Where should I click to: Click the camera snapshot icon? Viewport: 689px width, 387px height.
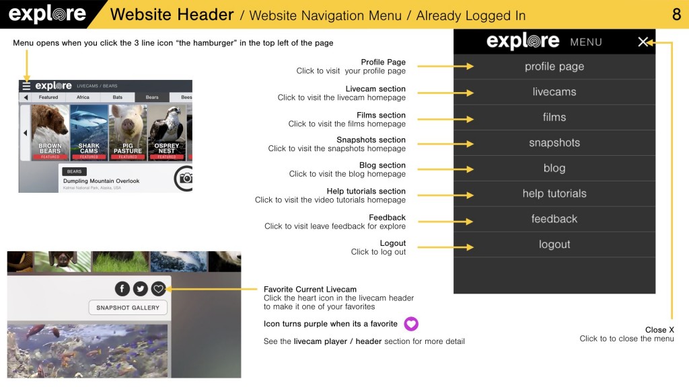point(184,178)
